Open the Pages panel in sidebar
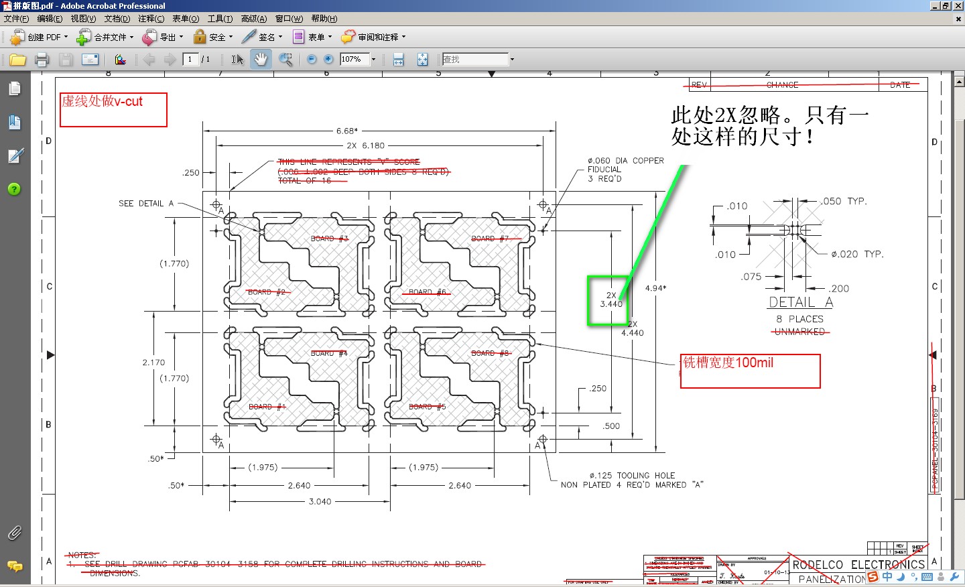The width and height of the screenshot is (965, 587). point(15,88)
